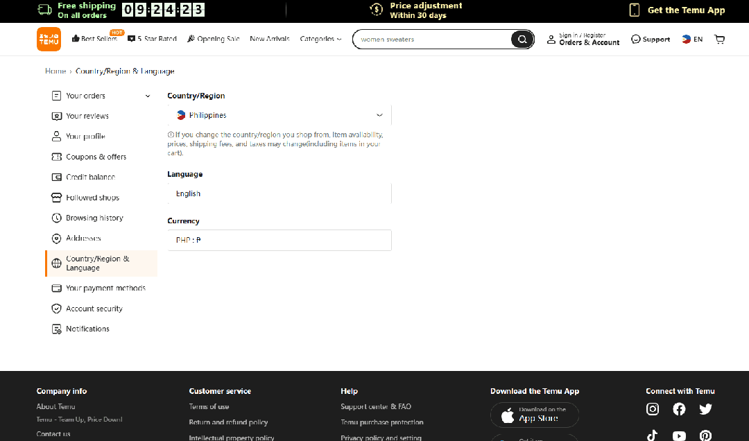Open Orders & Account link
This screenshot has height=441, width=749.
[x=589, y=42]
